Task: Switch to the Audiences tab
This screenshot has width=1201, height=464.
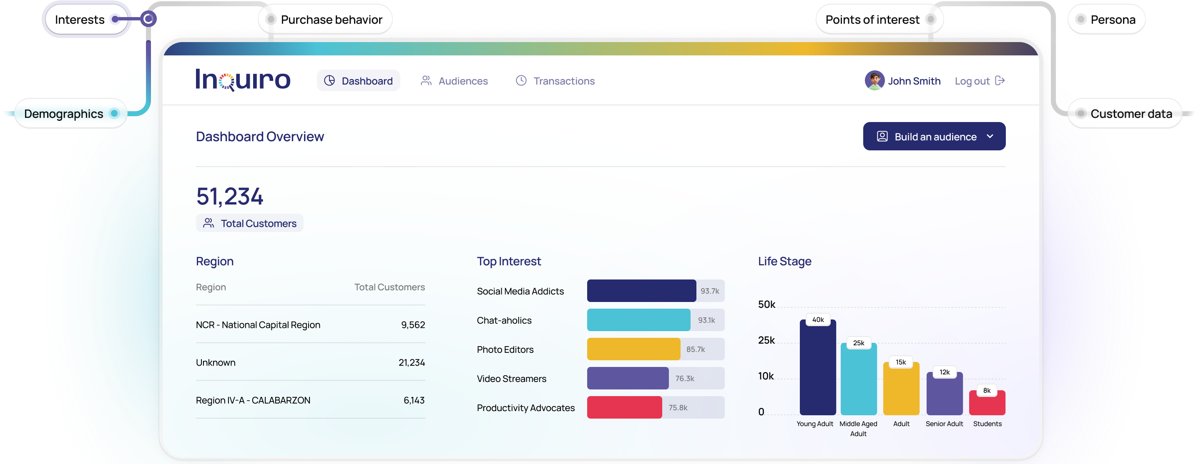Action: tap(462, 80)
